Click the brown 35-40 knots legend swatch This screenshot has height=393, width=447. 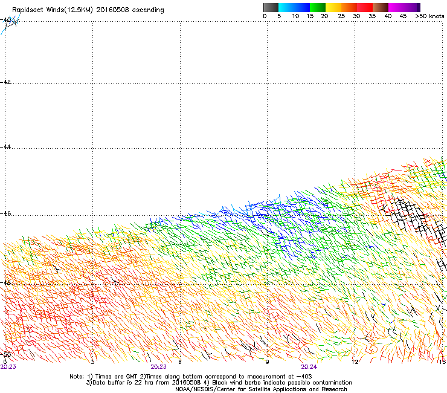[x=381, y=7]
